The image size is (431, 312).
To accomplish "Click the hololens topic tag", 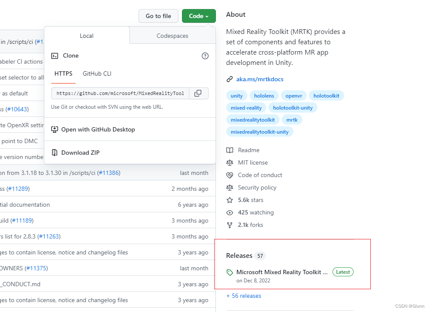I will pos(264,96).
